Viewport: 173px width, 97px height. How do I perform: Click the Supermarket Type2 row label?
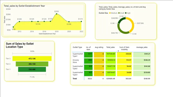point(78,67)
